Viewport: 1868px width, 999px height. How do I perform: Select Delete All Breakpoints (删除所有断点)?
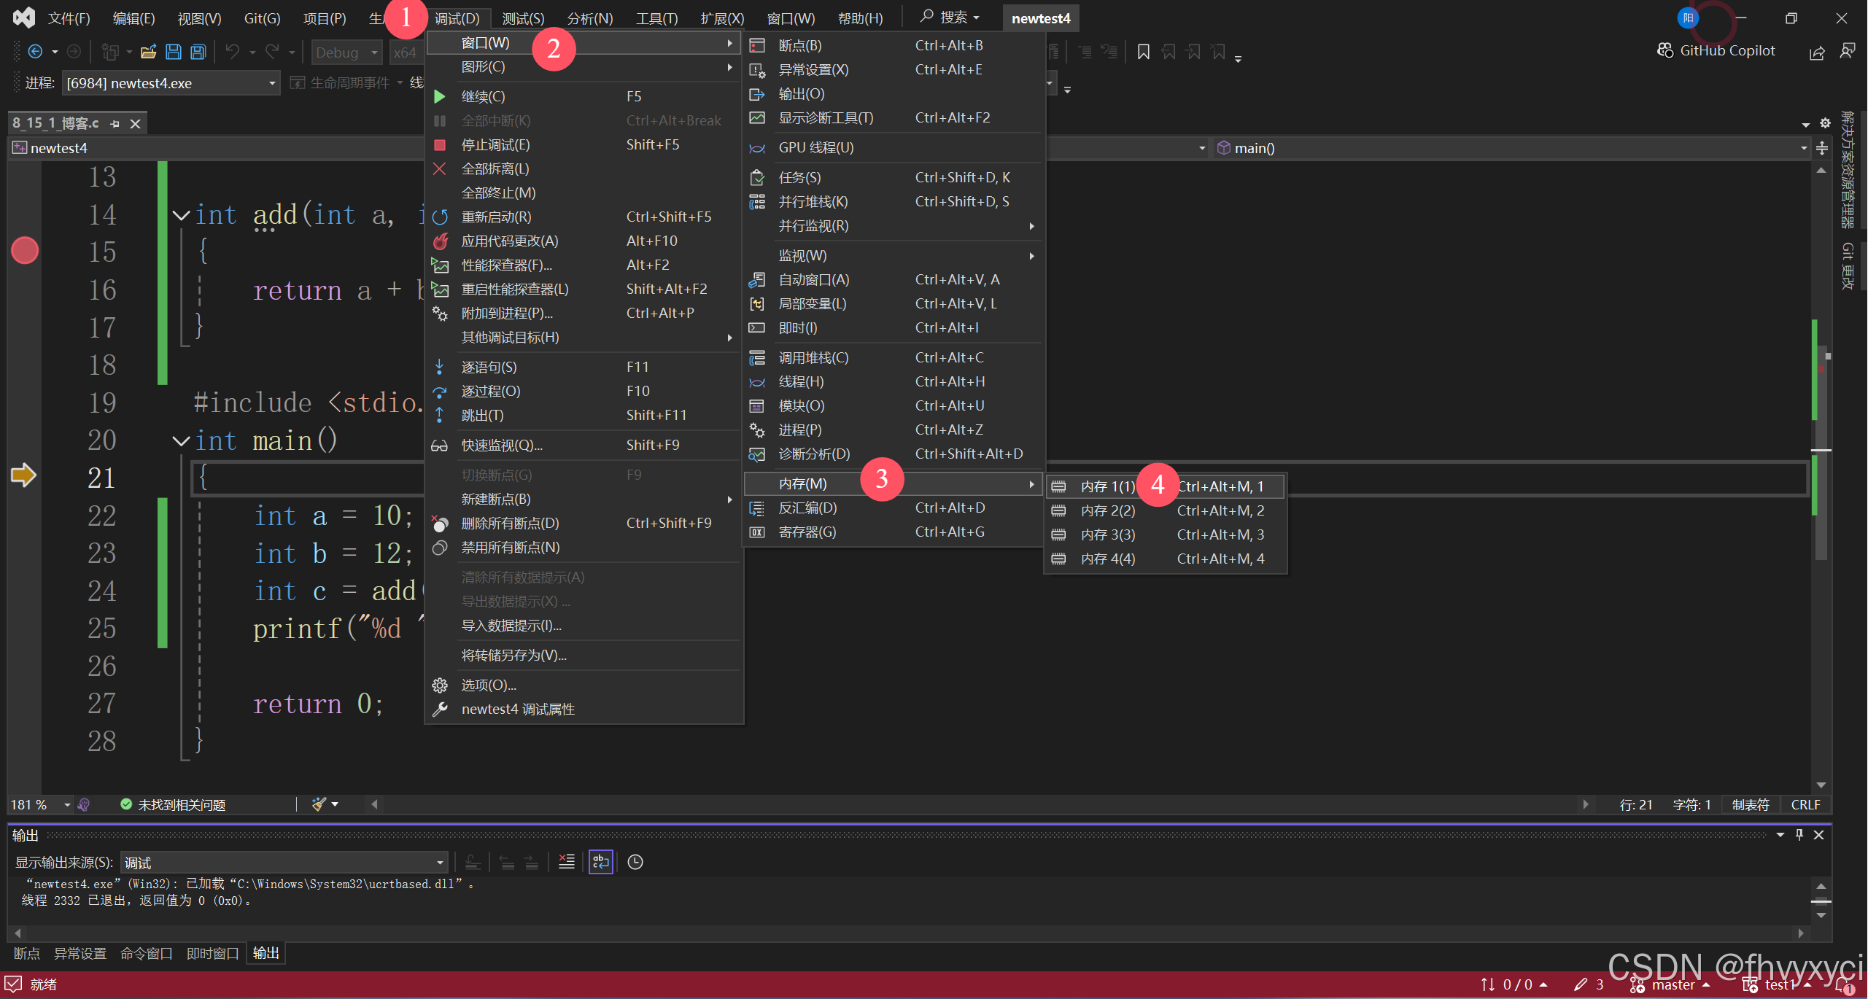pos(584,523)
